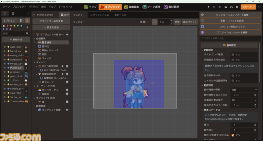Image resolution: width=263 pixels, height=141 pixels.
Task: Open ヴィジュアルスクリプトを編集
Action: coord(230,15)
